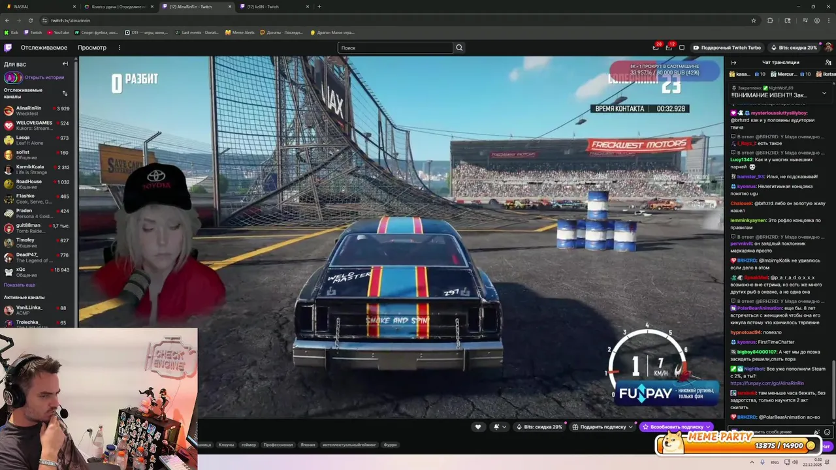This screenshot has width=836, height=470.
Task: Click the search magnifier button
Action: point(459,48)
